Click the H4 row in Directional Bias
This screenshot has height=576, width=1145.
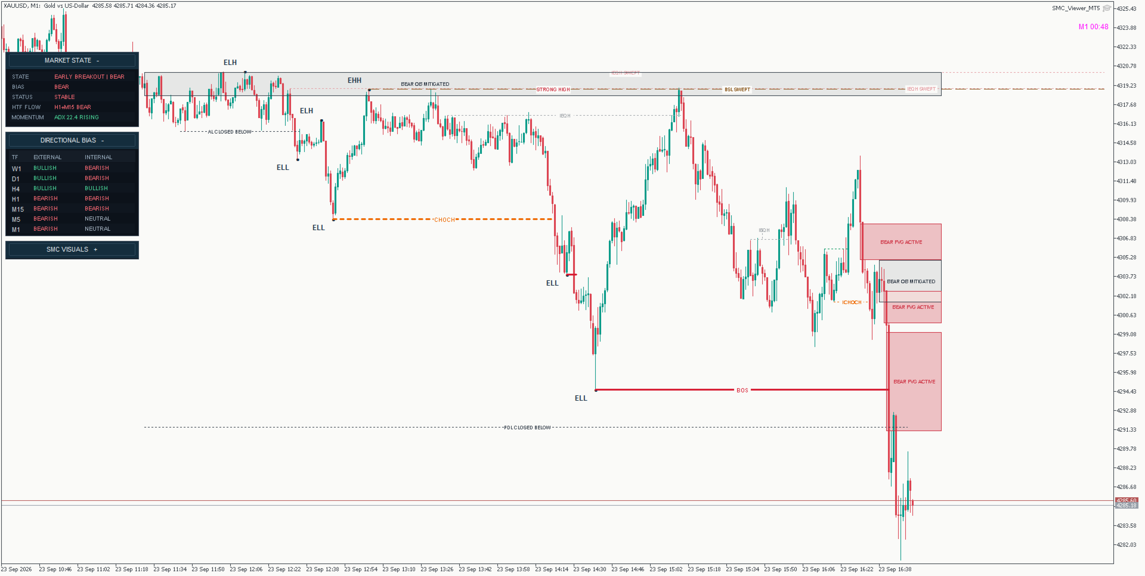pyautogui.click(x=72, y=188)
